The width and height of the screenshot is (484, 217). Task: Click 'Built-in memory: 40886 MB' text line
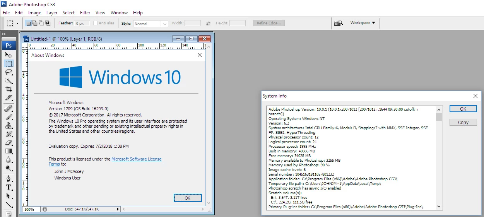point(292,151)
